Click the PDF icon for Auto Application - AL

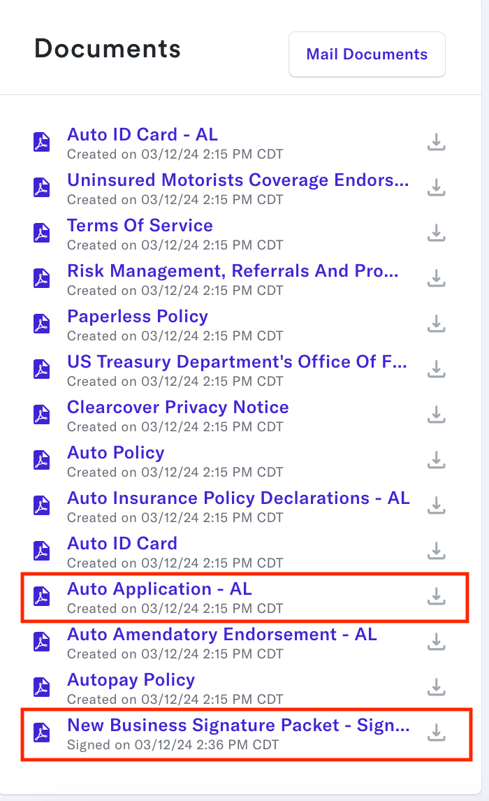point(41,596)
